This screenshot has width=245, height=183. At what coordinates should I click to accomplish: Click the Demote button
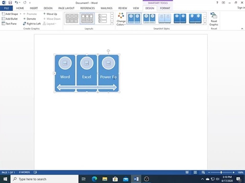pyautogui.click(x=30, y=19)
